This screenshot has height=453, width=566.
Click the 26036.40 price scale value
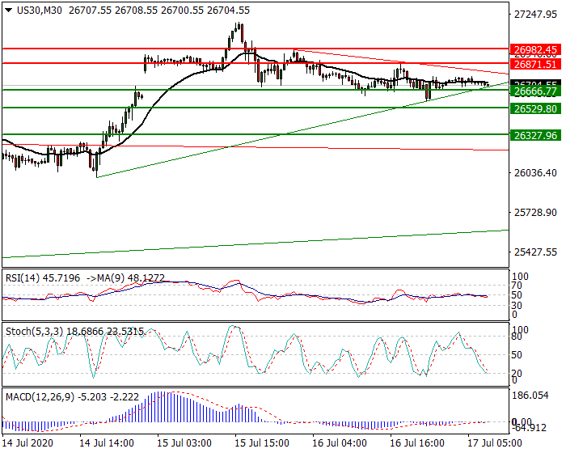[x=535, y=172]
